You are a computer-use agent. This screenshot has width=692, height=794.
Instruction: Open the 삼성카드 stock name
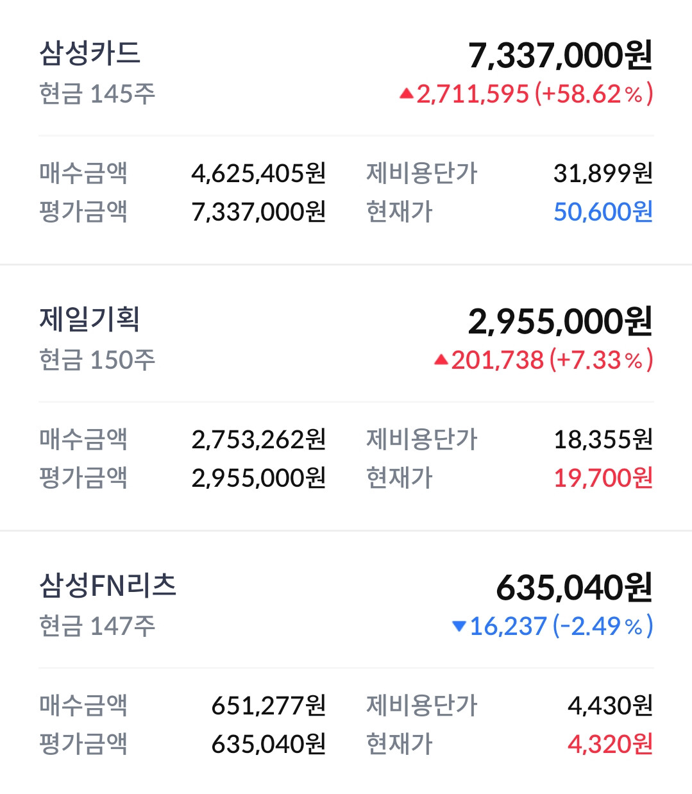click(x=90, y=53)
